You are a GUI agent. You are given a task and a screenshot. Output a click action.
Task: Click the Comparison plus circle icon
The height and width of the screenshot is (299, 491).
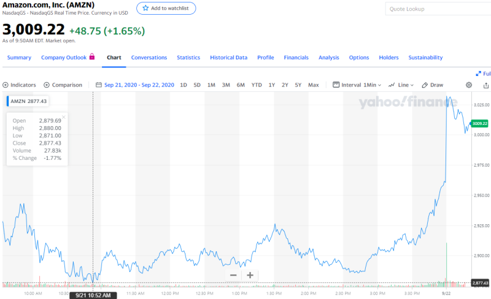(47, 85)
